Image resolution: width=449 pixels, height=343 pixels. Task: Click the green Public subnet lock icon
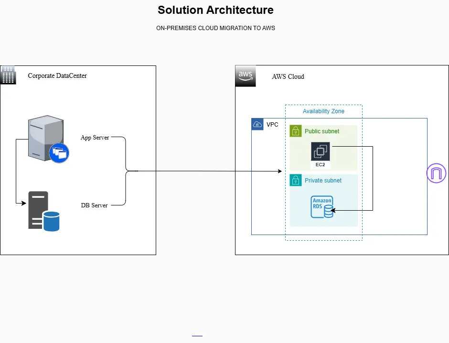[296, 131]
